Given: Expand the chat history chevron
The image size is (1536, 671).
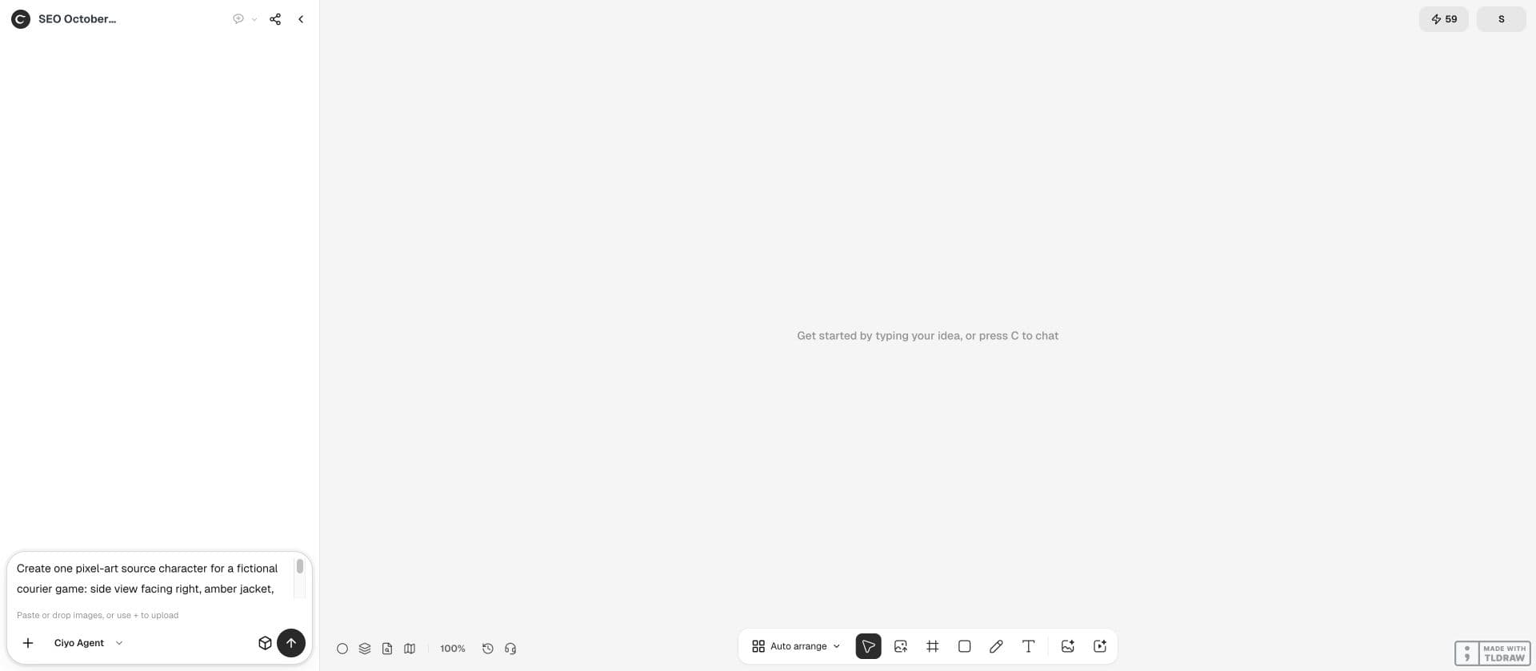Looking at the screenshot, I should click(x=254, y=19).
